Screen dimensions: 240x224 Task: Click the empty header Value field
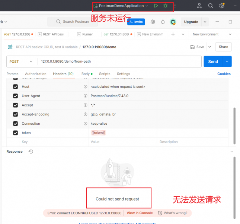pos(122,142)
